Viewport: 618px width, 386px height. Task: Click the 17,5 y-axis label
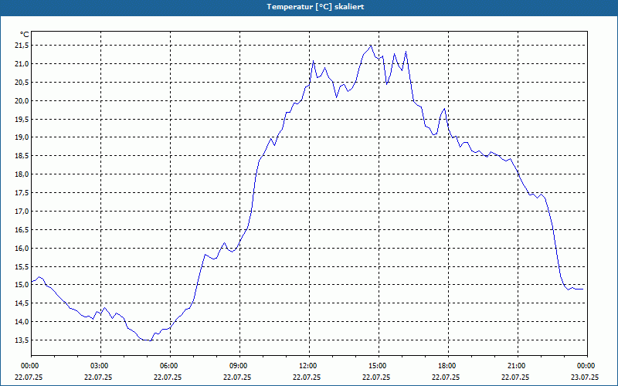(x=22, y=193)
